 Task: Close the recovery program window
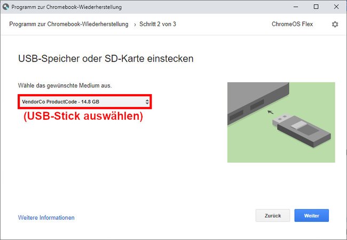[x=336, y=7]
